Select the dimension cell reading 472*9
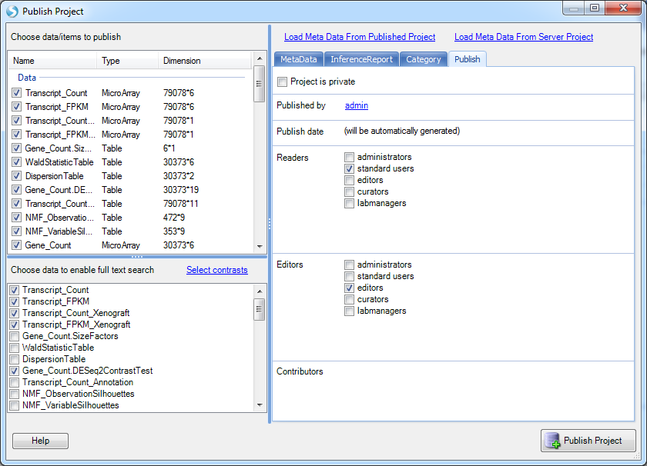The width and height of the screenshot is (647, 466). pyautogui.click(x=174, y=217)
